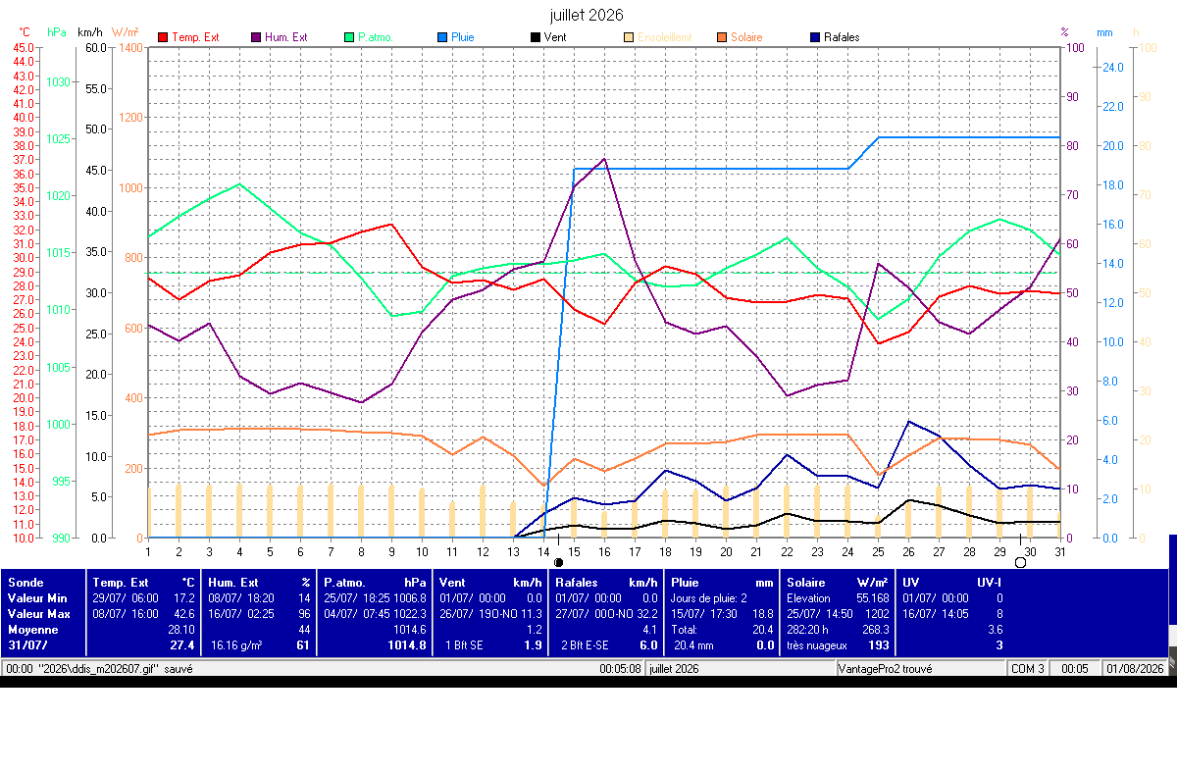
Task: Click the P.atmo. hPa column header
Action: tap(375, 582)
